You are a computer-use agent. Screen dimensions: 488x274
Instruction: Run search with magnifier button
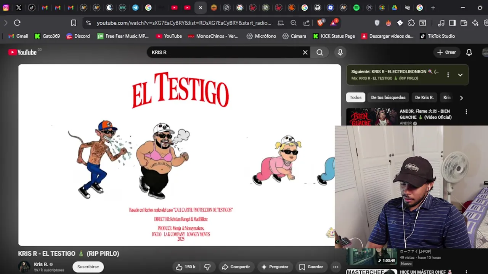[319, 52]
